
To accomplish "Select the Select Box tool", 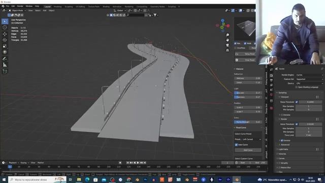I will (x=5, y=21).
